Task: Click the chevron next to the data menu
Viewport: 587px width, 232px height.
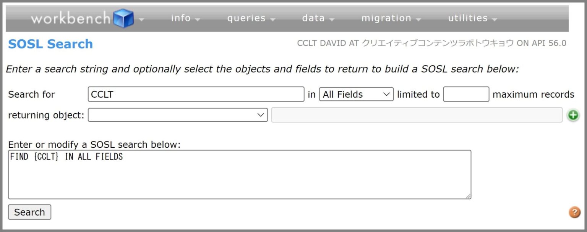Action: click(332, 20)
